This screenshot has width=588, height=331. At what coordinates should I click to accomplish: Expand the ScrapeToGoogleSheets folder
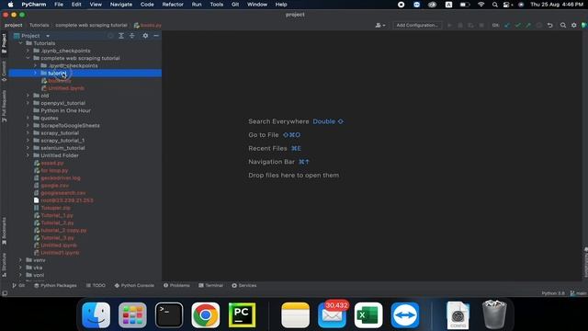point(28,126)
